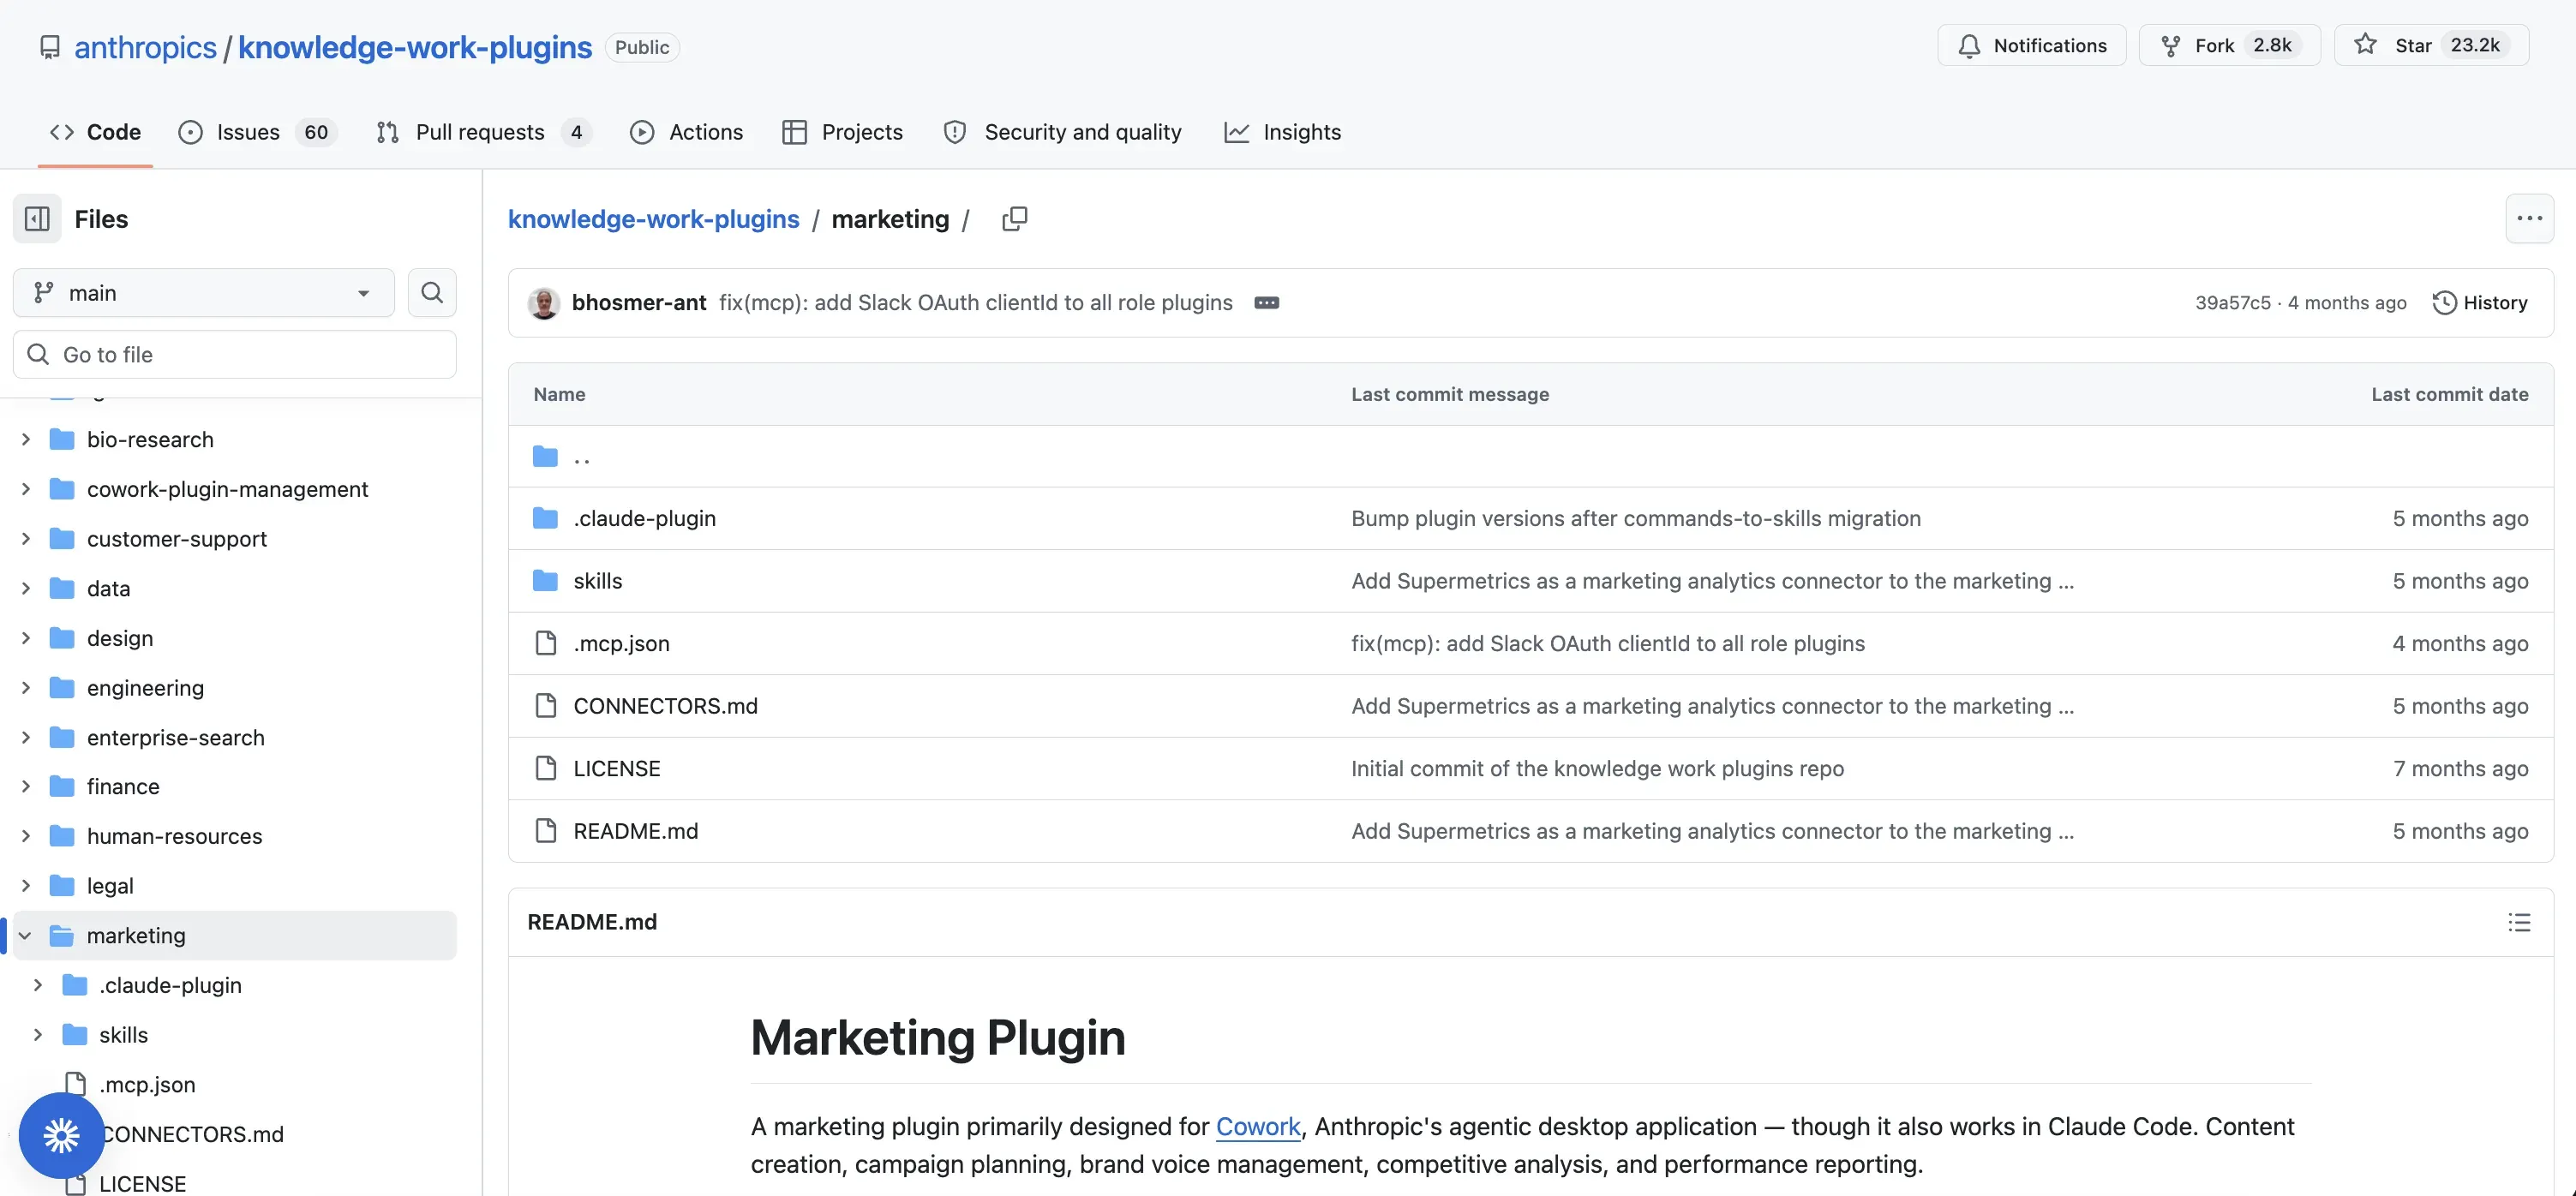Go to knowledge-work-plugins breadcrumb link
The image size is (2576, 1196).
(x=653, y=218)
